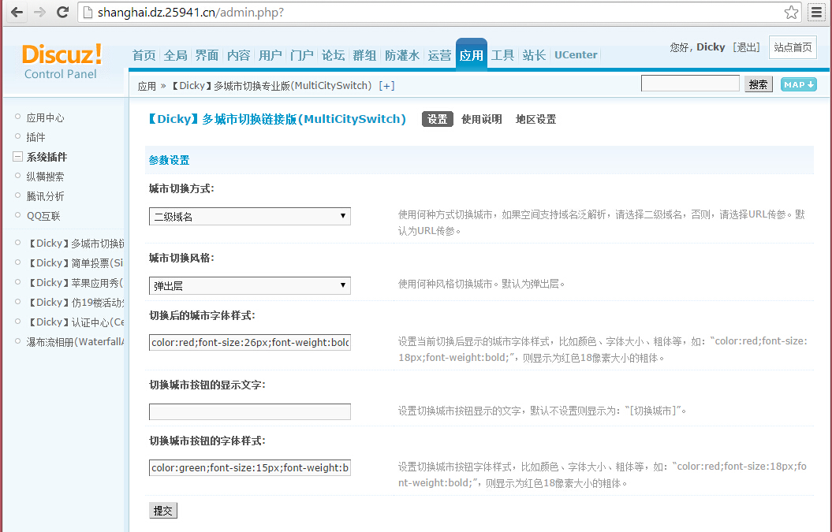Open 腾讯分析 in the sidebar
The width and height of the screenshot is (832, 532).
tap(45, 196)
